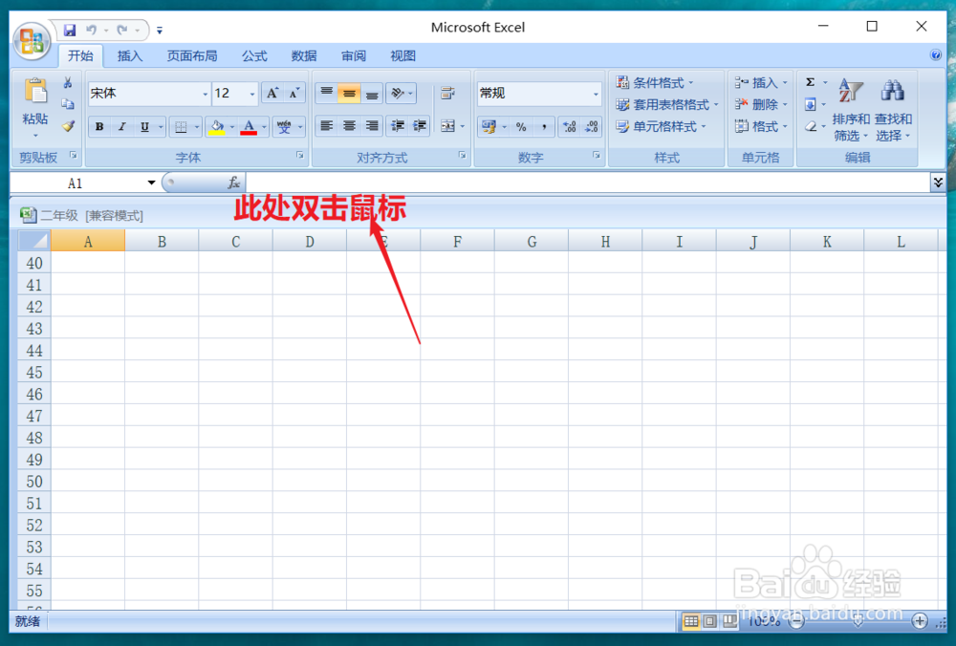956x646 pixels.
Task: Undo last action in quick access toolbar
Action: coord(92,30)
